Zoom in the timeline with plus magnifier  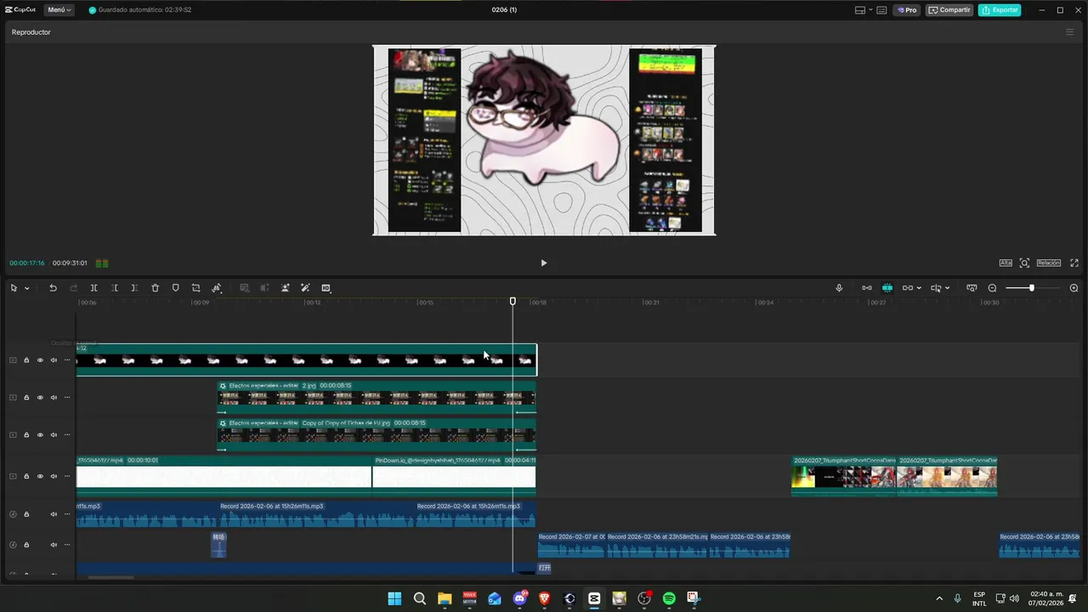click(x=1074, y=288)
